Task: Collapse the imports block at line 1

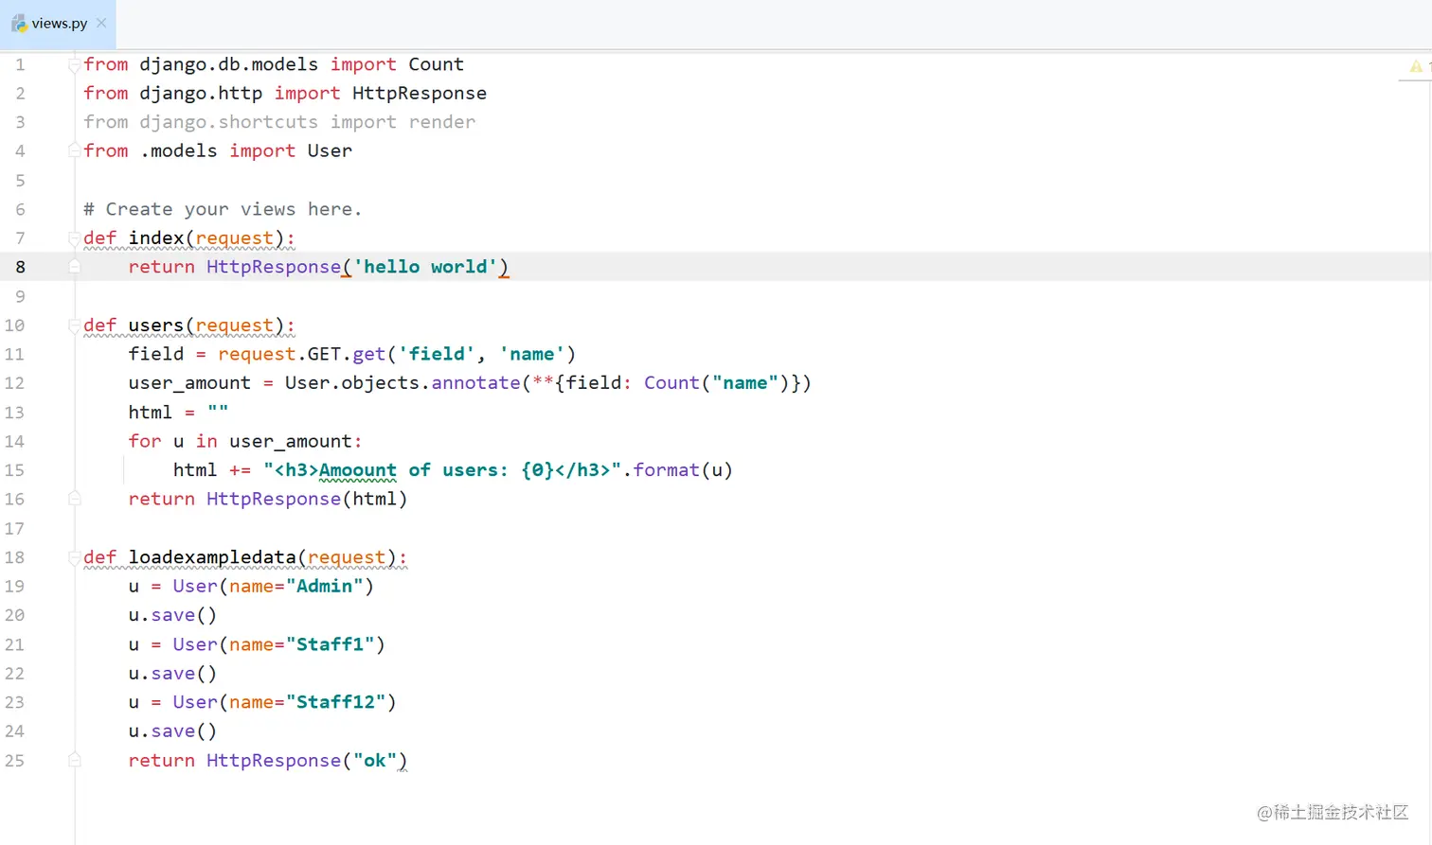Action: tap(74, 65)
